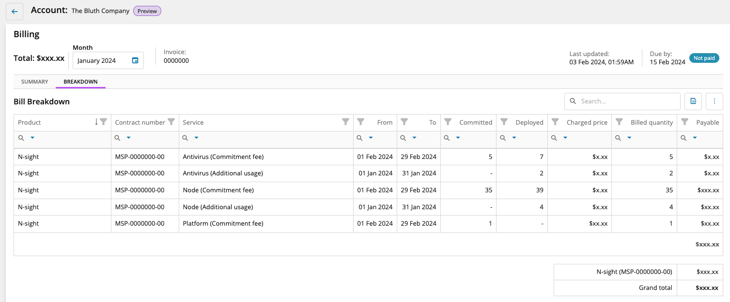This screenshot has height=302, width=730.
Task: Click the Service column filter icon
Action: point(345,122)
